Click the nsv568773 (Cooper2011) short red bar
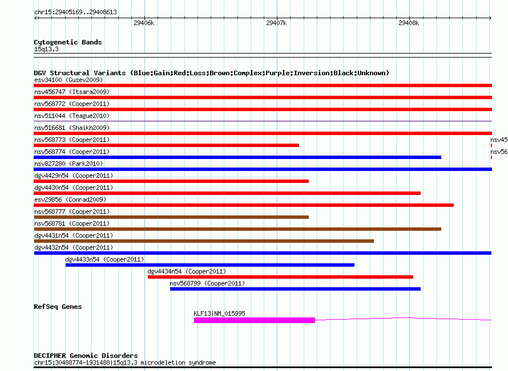Image resolution: width=508 pixels, height=371 pixels. click(166, 145)
